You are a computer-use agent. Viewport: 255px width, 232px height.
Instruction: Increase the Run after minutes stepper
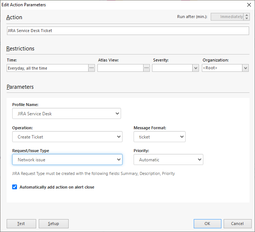(x=247, y=15)
